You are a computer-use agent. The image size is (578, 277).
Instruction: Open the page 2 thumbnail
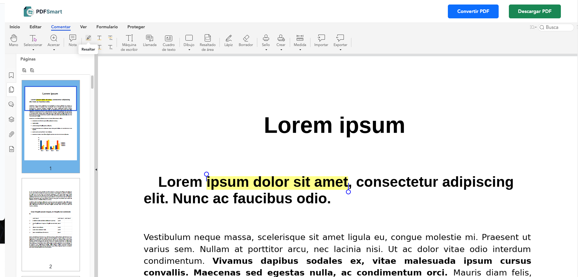coord(50,224)
